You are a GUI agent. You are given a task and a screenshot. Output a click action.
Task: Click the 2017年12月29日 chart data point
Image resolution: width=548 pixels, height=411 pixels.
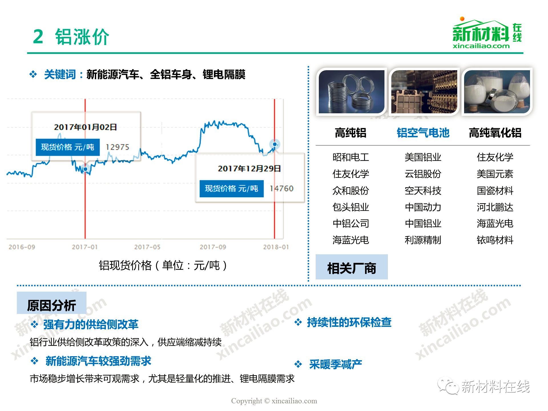pos(275,144)
